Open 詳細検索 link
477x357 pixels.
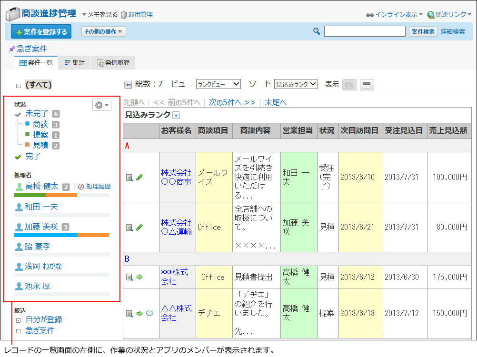(453, 31)
